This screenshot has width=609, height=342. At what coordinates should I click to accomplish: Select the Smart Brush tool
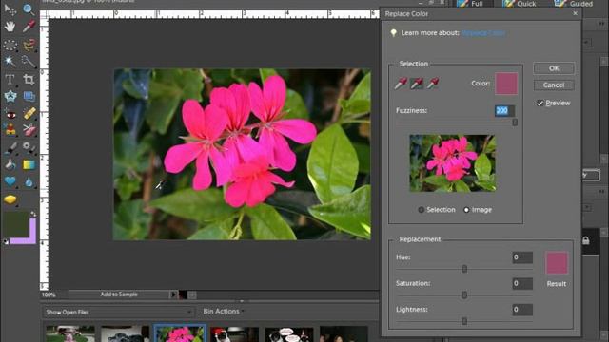coord(29,147)
